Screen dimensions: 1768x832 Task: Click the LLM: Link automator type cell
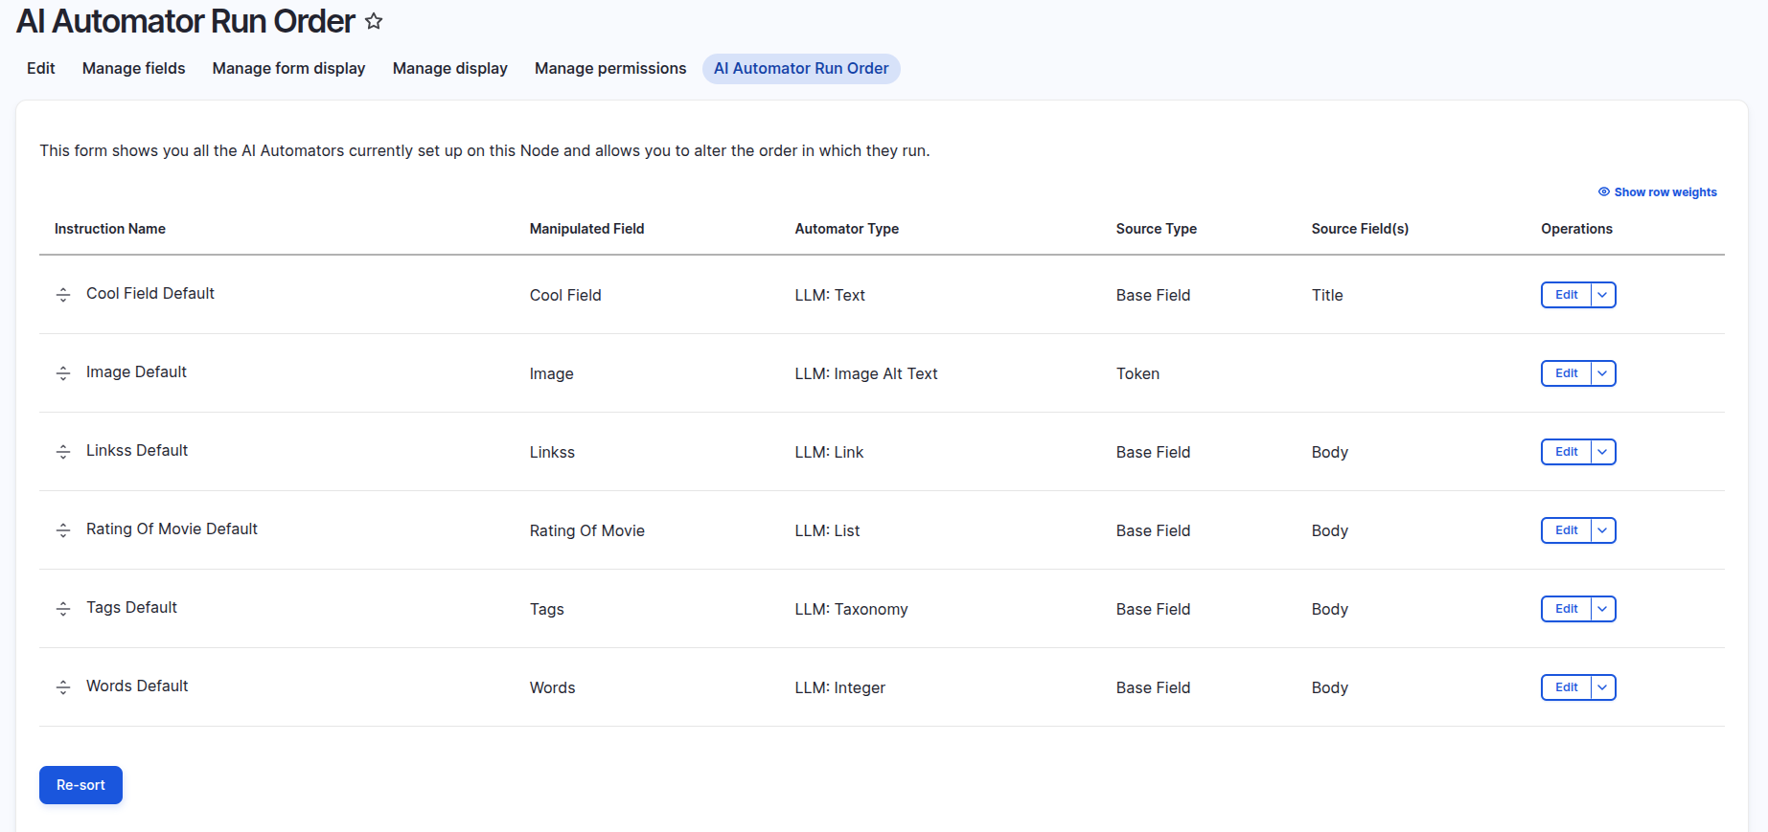[829, 452]
